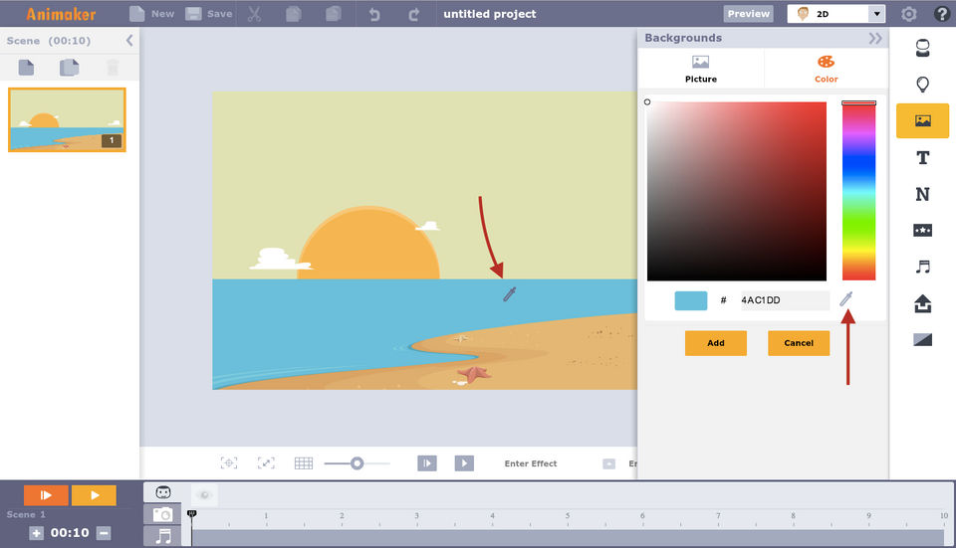Collapse the Scene panel chevron
This screenshot has height=548, width=956.
pyautogui.click(x=129, y=40)
